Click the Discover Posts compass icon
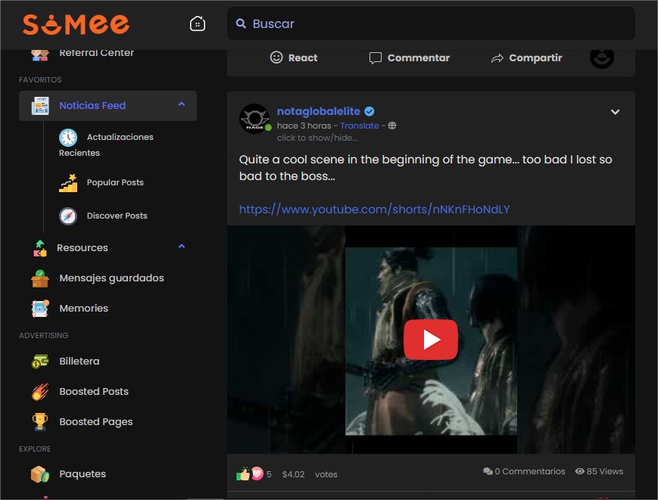Viewport: 658px width, 500px height. pyautogui.click(x=68, y=216)
